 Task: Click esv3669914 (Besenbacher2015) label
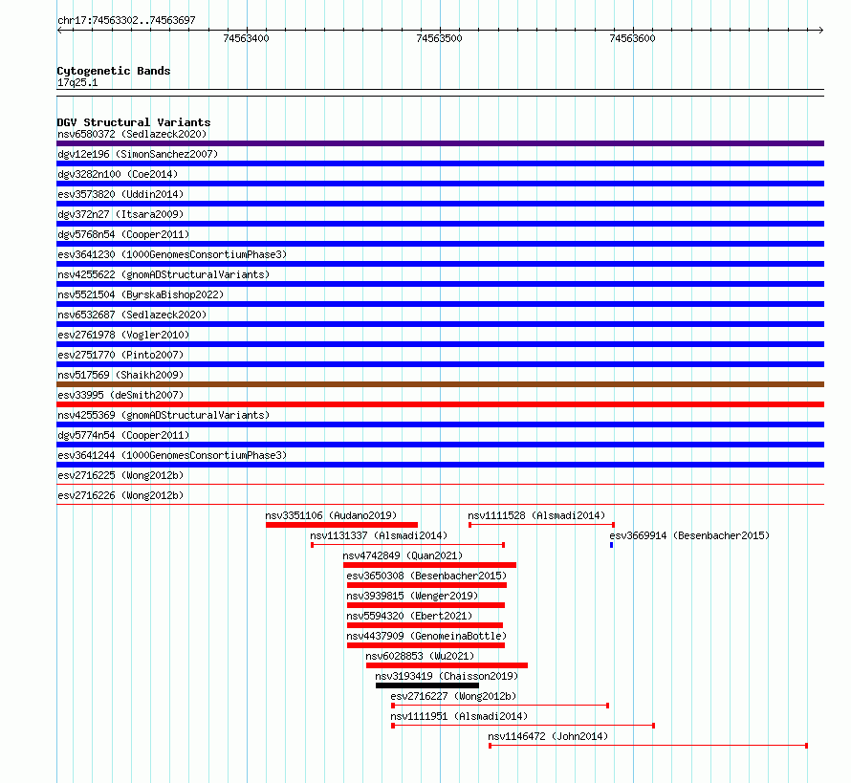point(689,535)
